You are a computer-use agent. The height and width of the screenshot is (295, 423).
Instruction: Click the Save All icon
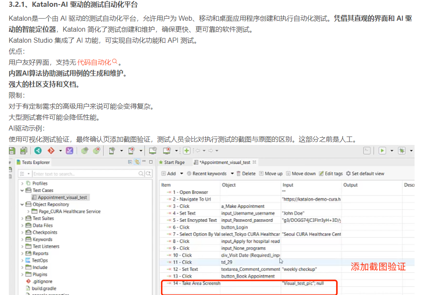(24, 150)
